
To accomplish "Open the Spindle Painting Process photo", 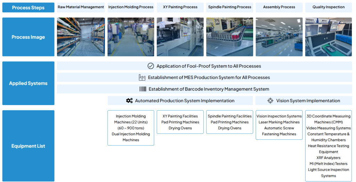I will click(x=229, y=37).
